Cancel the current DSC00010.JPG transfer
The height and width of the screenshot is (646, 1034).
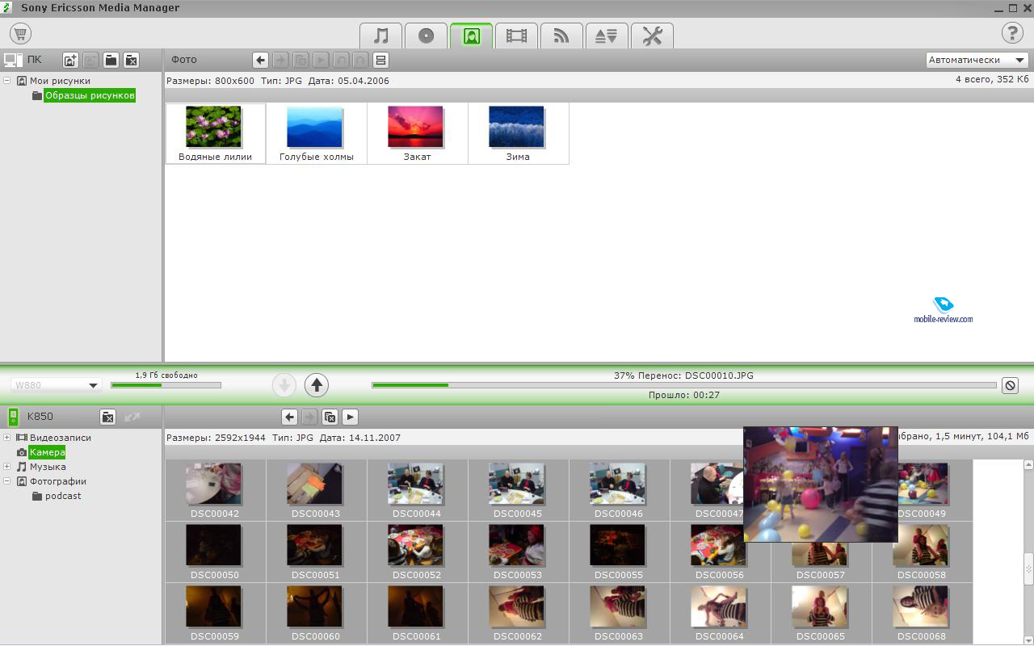coord(1010,385)
